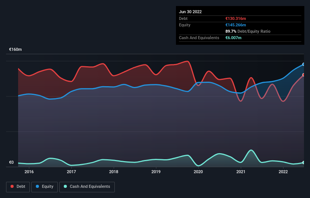The height and width of the screenshot is (198, 310).
Task: Click the teal dot in Cash legend
Action: coord(65,186)
